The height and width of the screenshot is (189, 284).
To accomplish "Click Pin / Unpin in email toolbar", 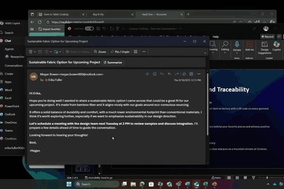I will (120, 52).
